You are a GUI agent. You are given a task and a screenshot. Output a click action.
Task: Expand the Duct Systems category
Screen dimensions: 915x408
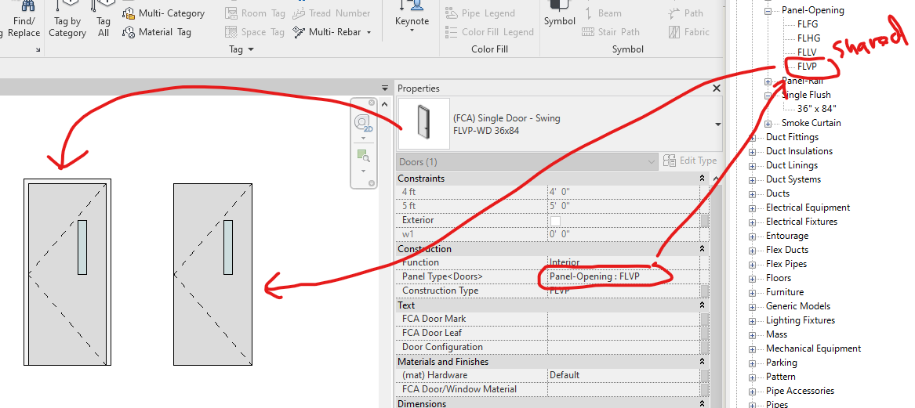753,180
